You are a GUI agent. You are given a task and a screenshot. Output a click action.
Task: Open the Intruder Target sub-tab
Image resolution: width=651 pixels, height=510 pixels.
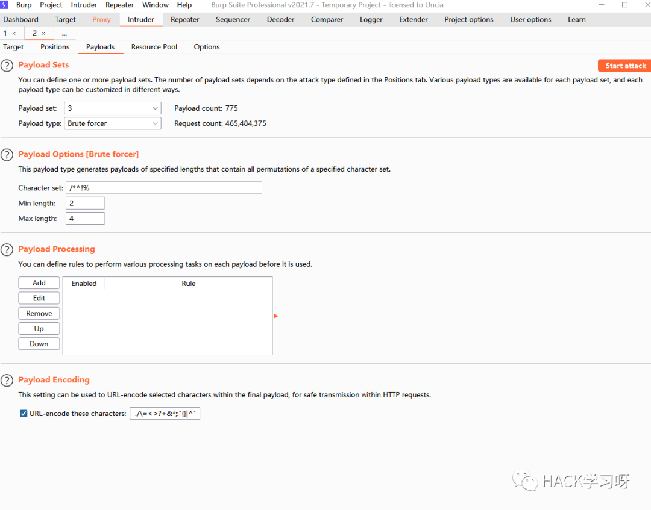13,47
